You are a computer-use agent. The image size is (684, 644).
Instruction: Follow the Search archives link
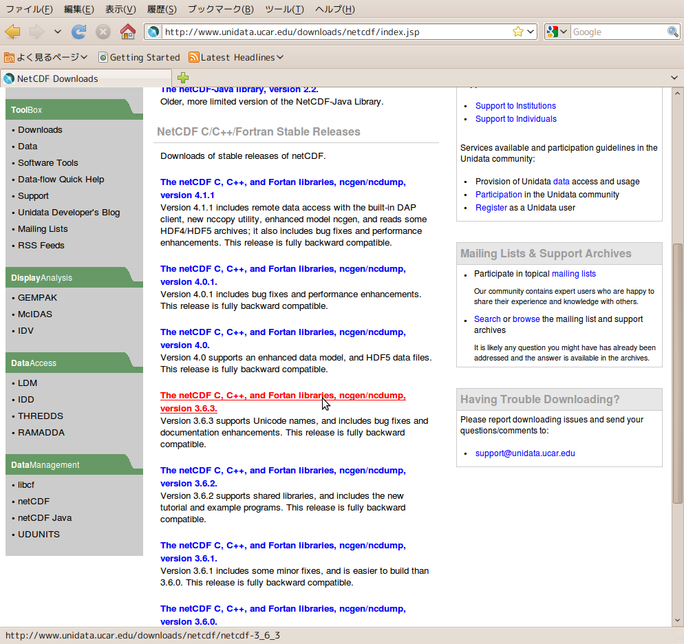coord(487,319)
